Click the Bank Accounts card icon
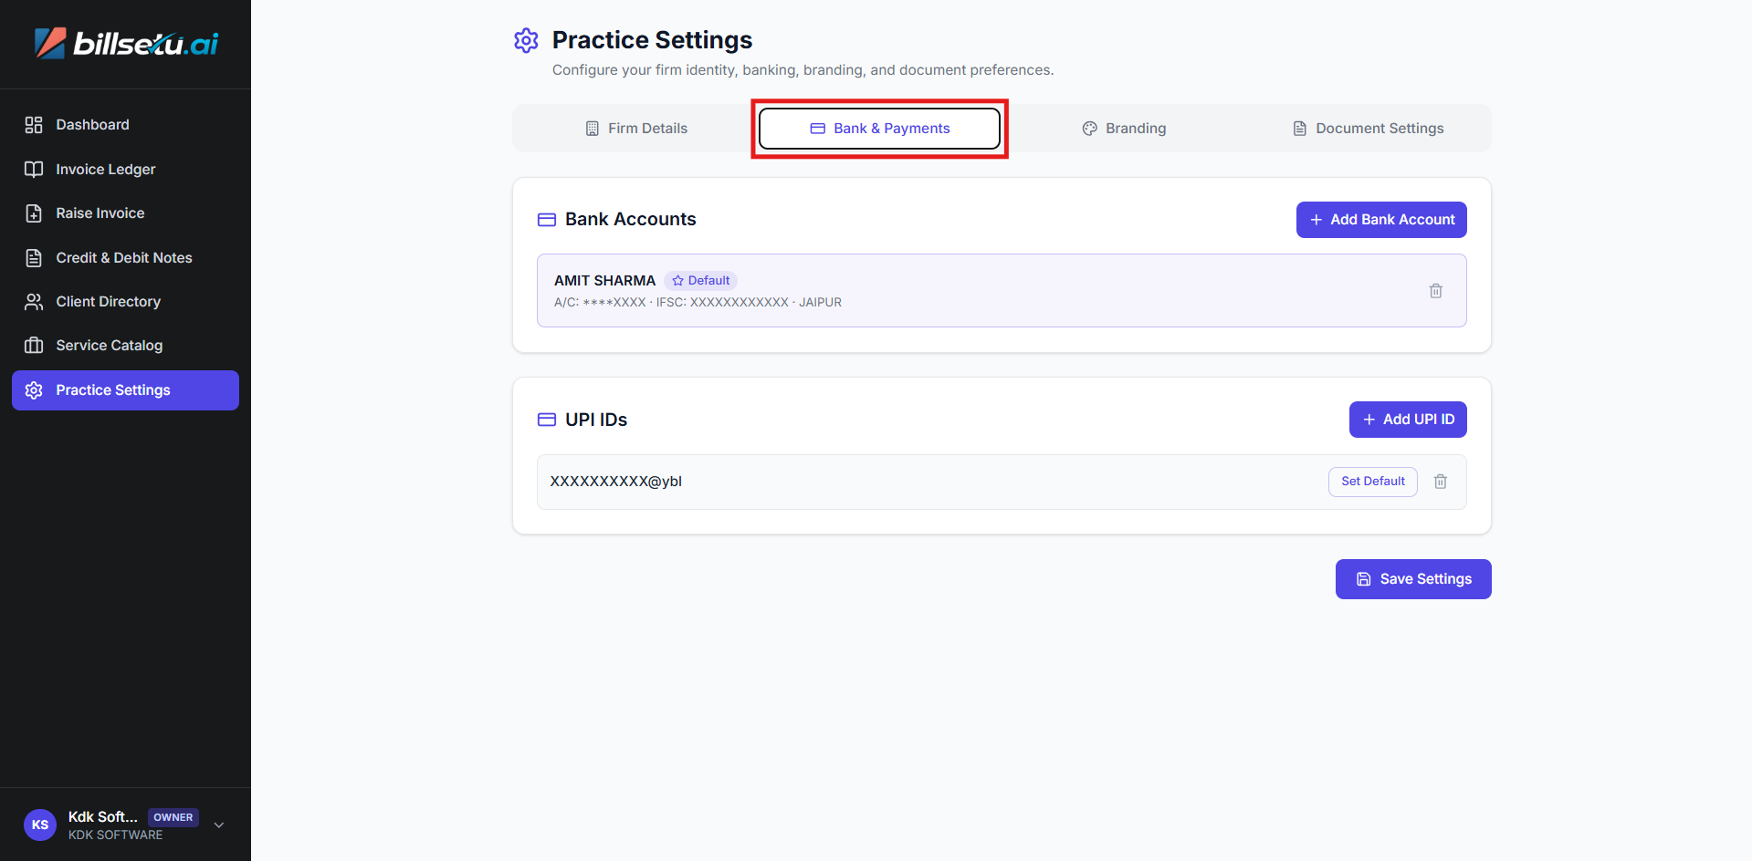This screenshot has height=861, width=1752. click(547, 220)
